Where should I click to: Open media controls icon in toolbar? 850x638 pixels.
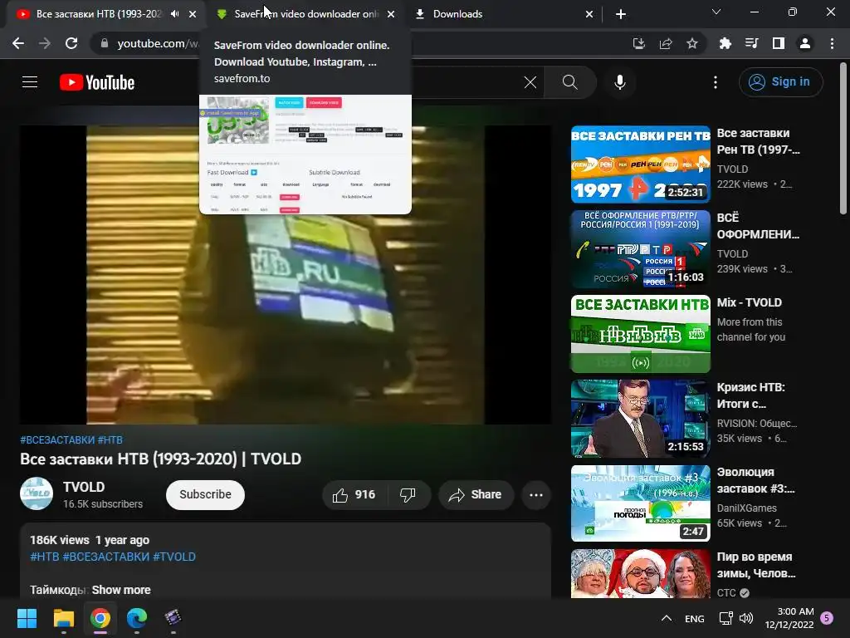751,43
